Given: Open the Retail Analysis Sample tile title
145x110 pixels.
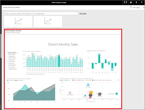Looking at the screenshot, I should click(x=13, y=31).
